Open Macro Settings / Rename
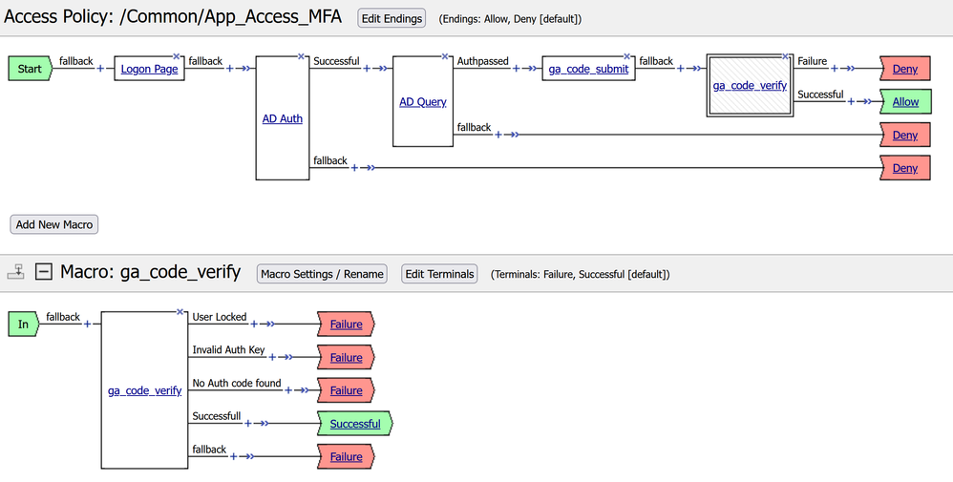953x482 pixels. click(322, 274)
